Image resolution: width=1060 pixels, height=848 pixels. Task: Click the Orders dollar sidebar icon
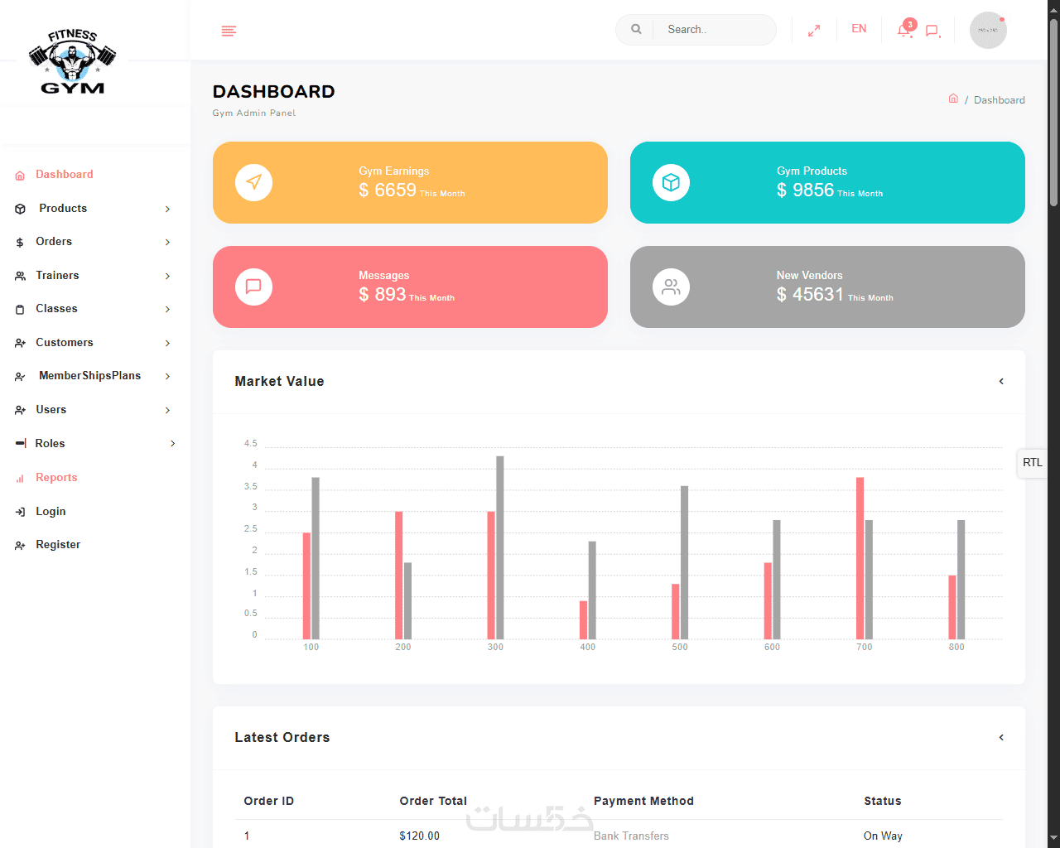coord(20,243)
